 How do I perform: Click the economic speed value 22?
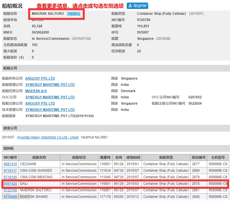[139, 51]
